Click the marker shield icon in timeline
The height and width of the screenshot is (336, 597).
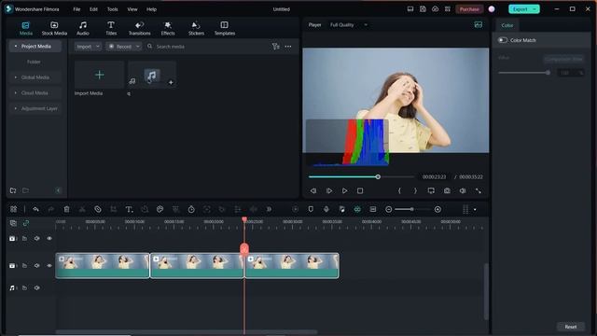pos(311,209)
